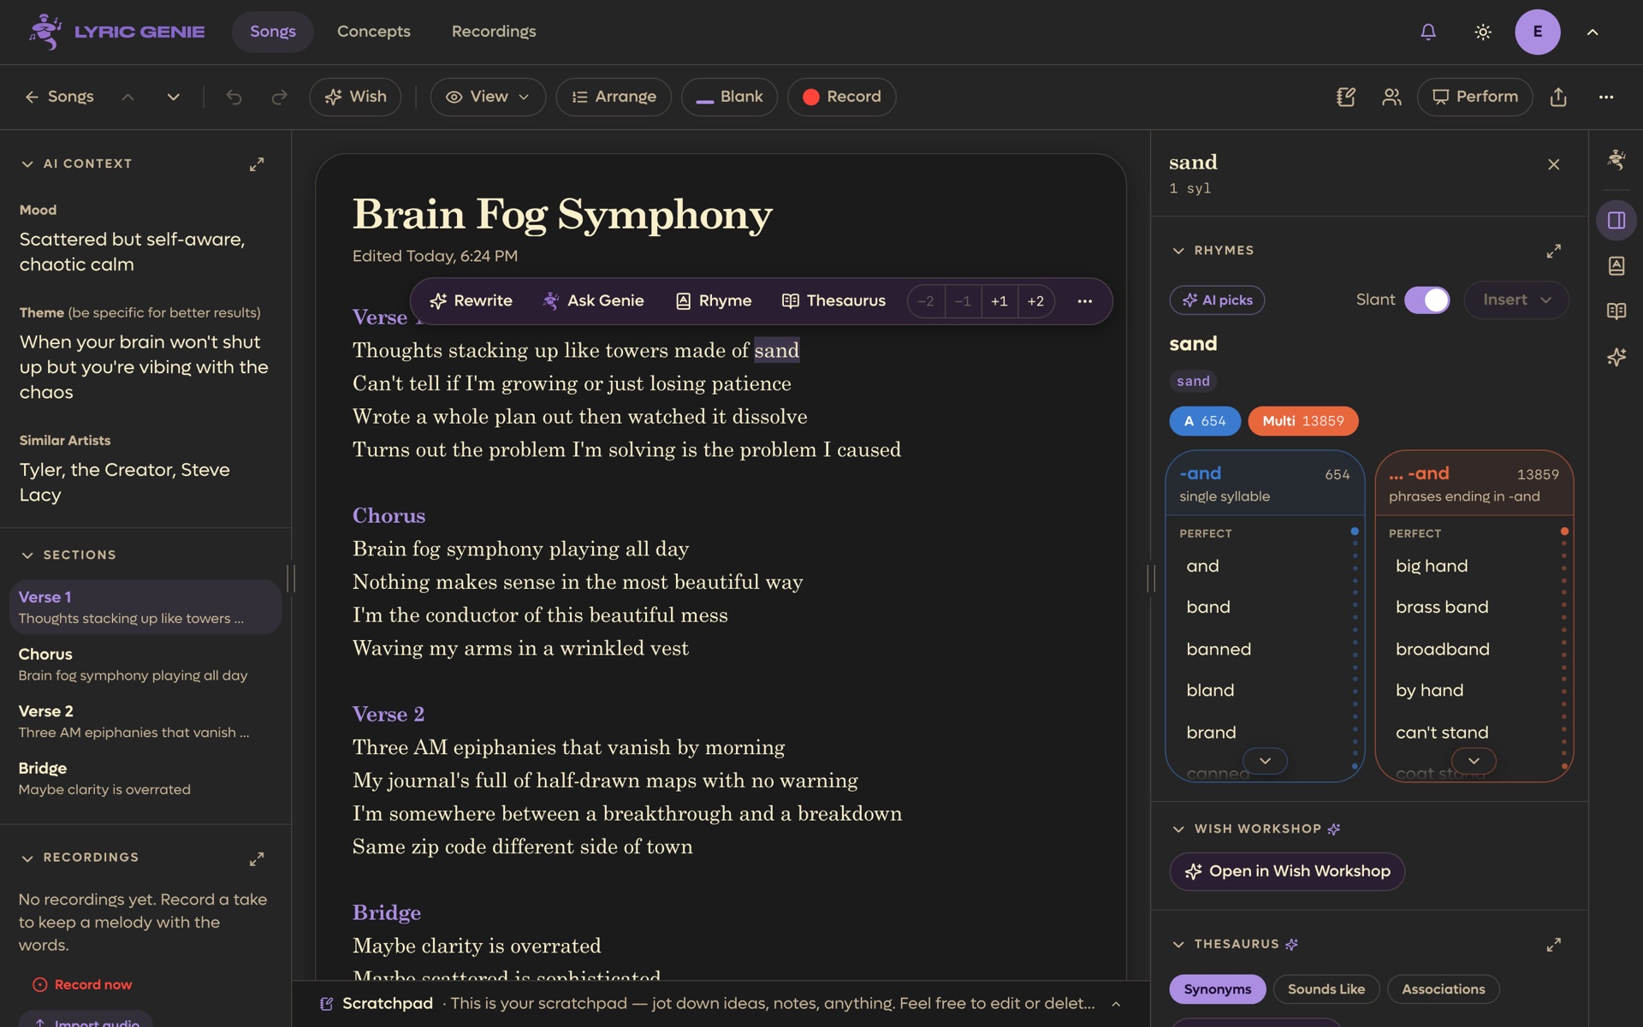Select the Chorus section in sidebar
The image size is (1643, 1027).
click(x=145, y=664)
